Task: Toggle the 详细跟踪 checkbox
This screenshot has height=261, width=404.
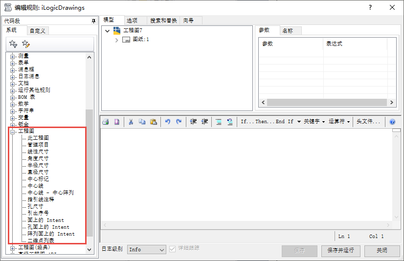Action: [172, 249]
